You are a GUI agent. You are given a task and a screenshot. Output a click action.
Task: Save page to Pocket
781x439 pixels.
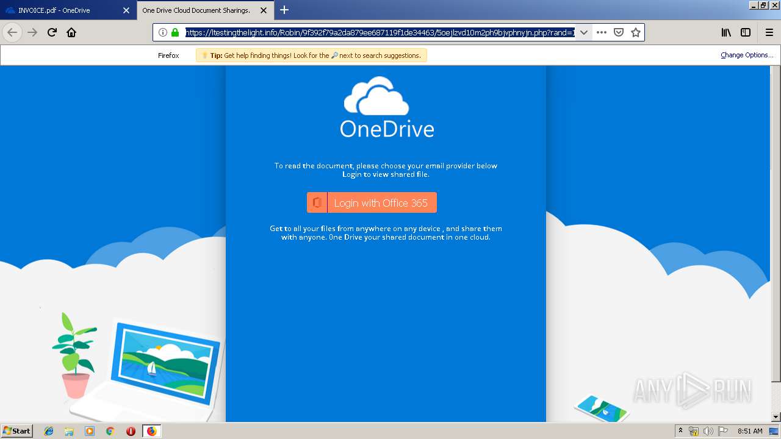[619, 32]
